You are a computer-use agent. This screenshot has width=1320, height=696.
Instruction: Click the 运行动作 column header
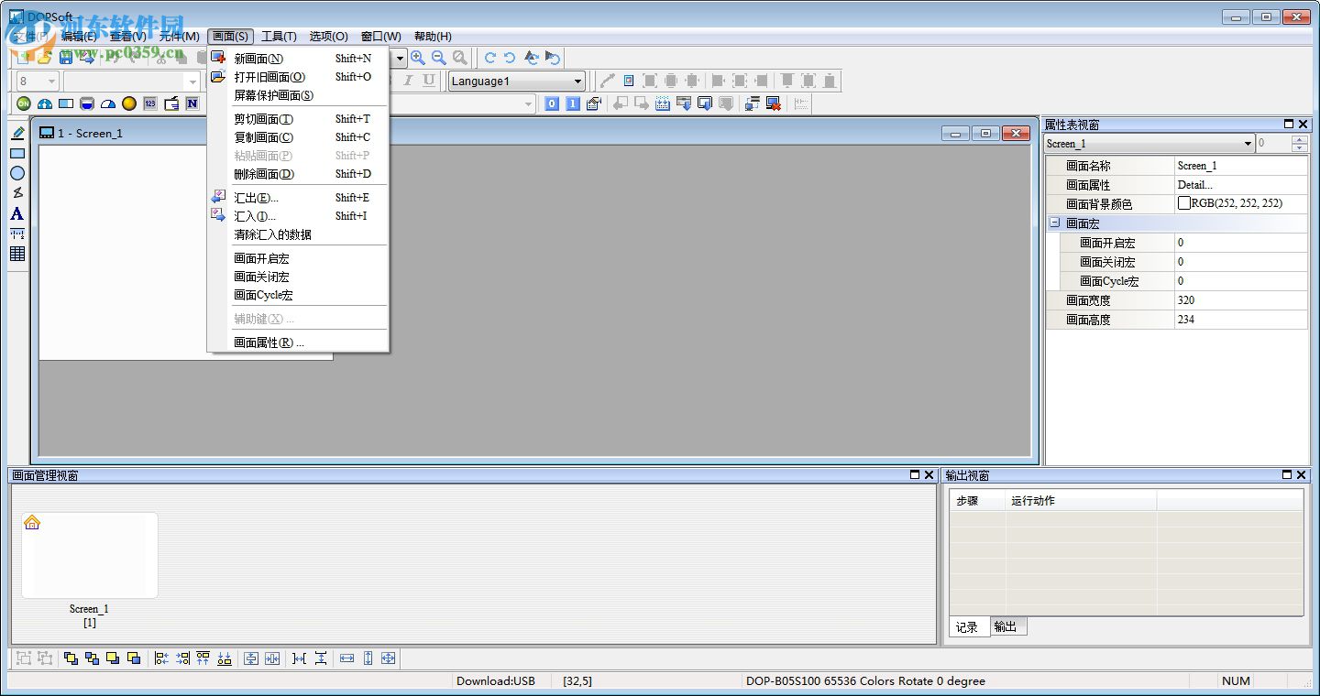[x=1082, y=501]
